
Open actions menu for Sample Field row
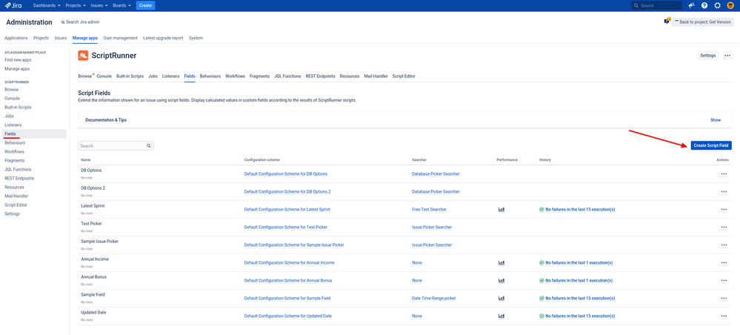pyautogui.click(x=724, y=298)
